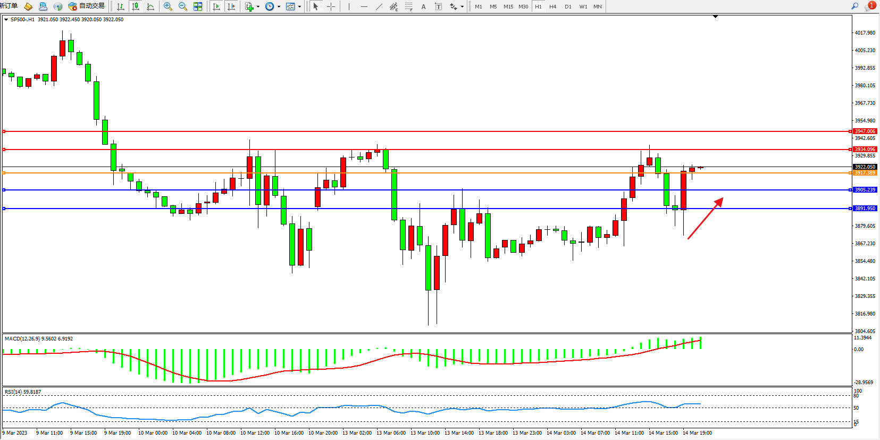The image size is (880, 440).
Task: Open the templates dropdown arrow
Action: (300, 7)
